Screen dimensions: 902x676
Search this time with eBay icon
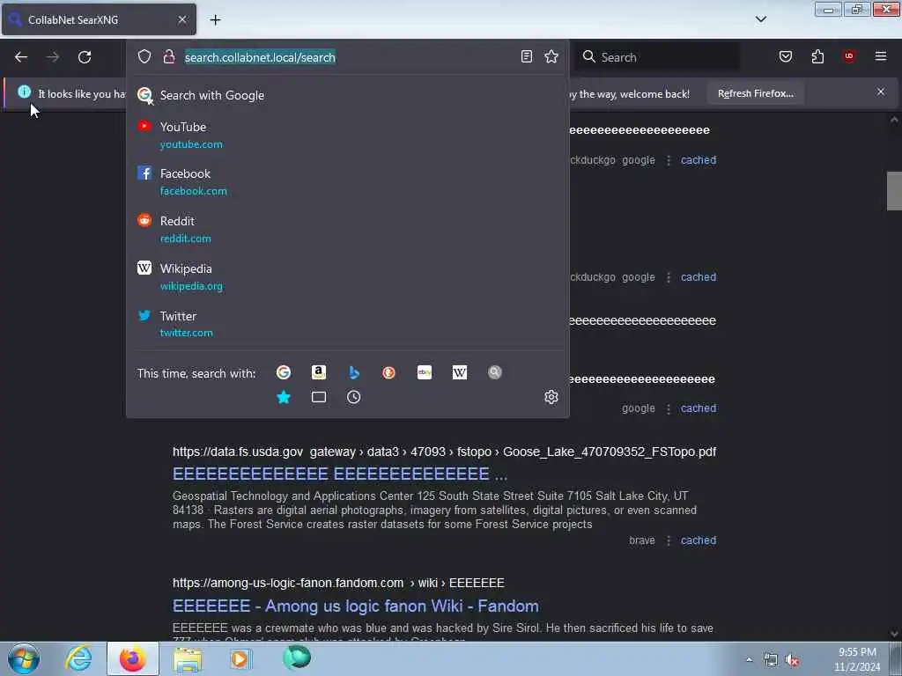[425, 372]
